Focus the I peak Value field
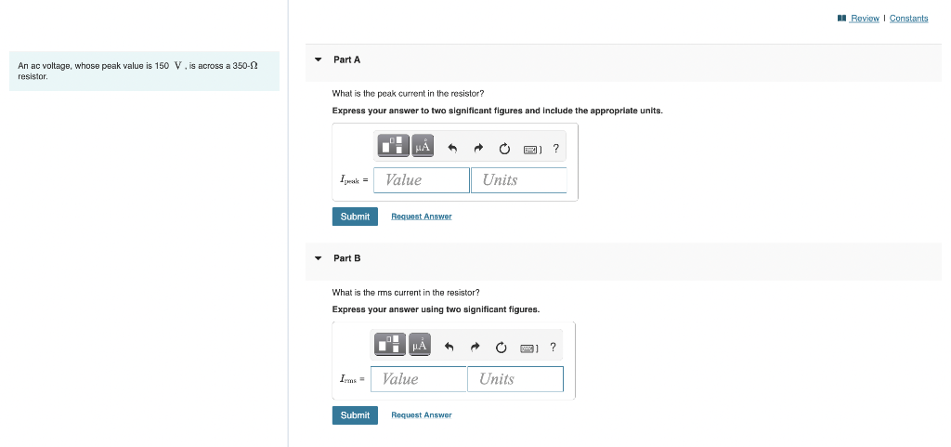The height and width of the screenshot is (447, 951). coord(422,180)
